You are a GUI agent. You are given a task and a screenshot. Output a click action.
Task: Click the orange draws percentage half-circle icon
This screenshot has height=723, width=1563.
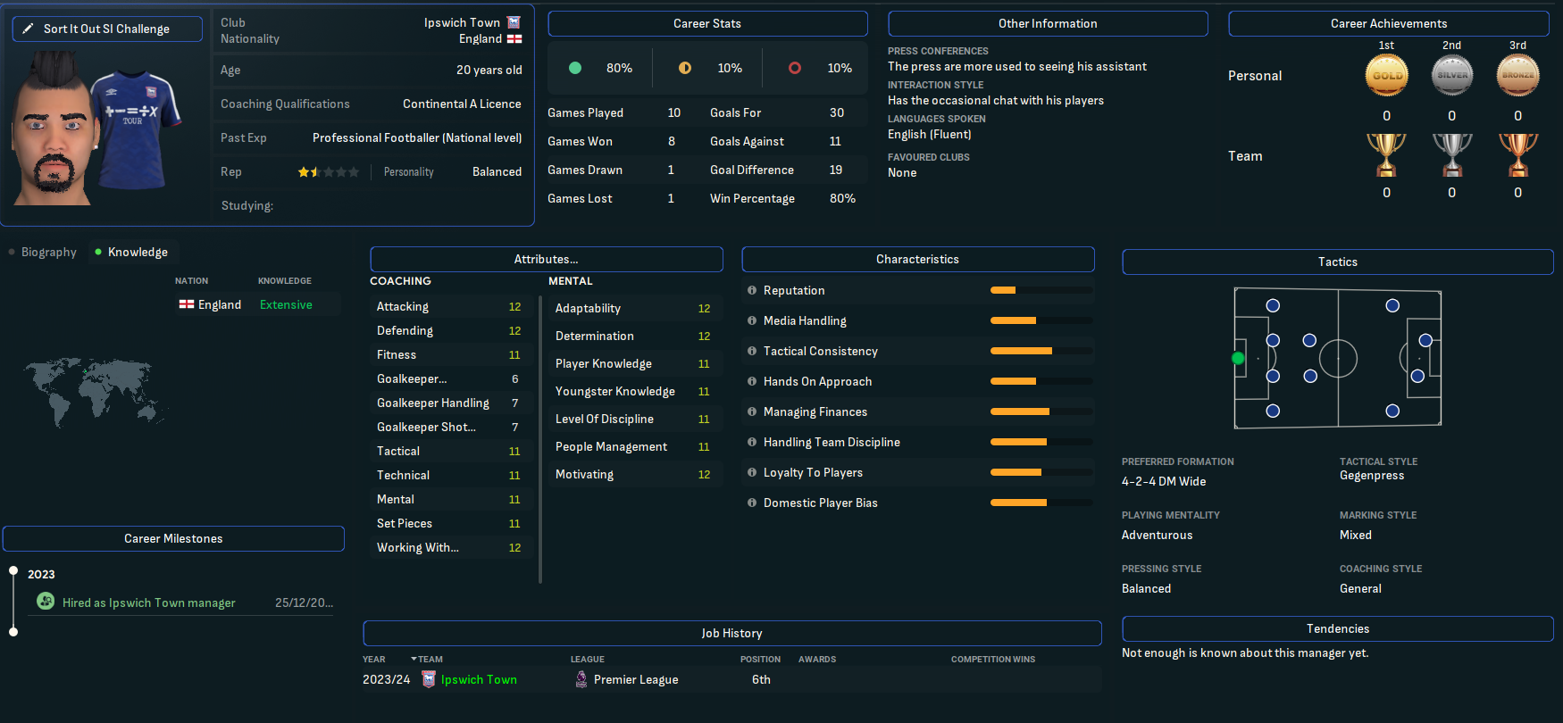point(685,68)
